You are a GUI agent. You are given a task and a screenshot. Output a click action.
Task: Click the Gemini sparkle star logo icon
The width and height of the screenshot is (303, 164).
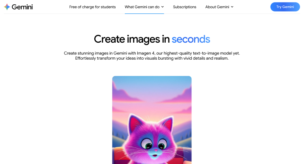(x=7, y=7)
